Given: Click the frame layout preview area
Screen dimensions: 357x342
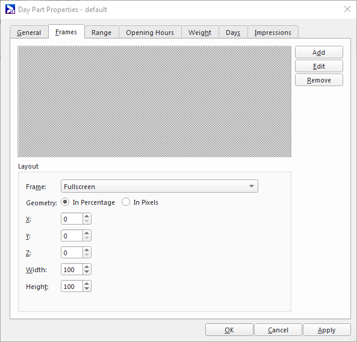Looking at the screenshot, I should 154,101.
